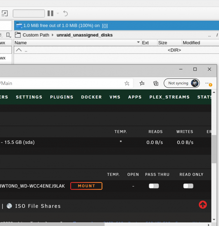The image size is (219, 226).
Task: Open dropdown arrow next to pause icon
Action: (x=58, y=13)
